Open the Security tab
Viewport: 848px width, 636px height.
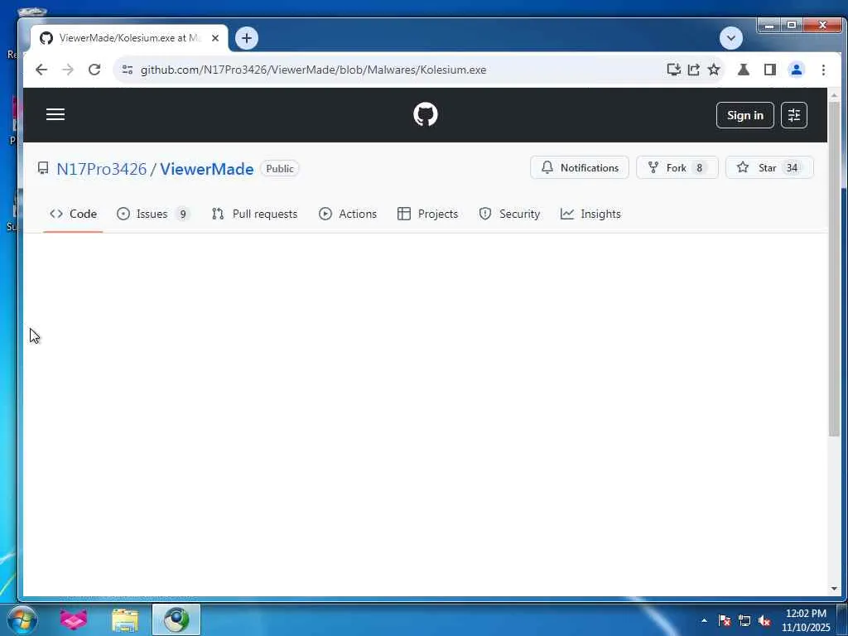pyautogui.click(x=509, y=214)
